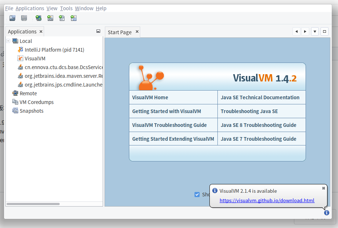
Task: Open the opened-documents list dropdown arrow
Action: 315,31
